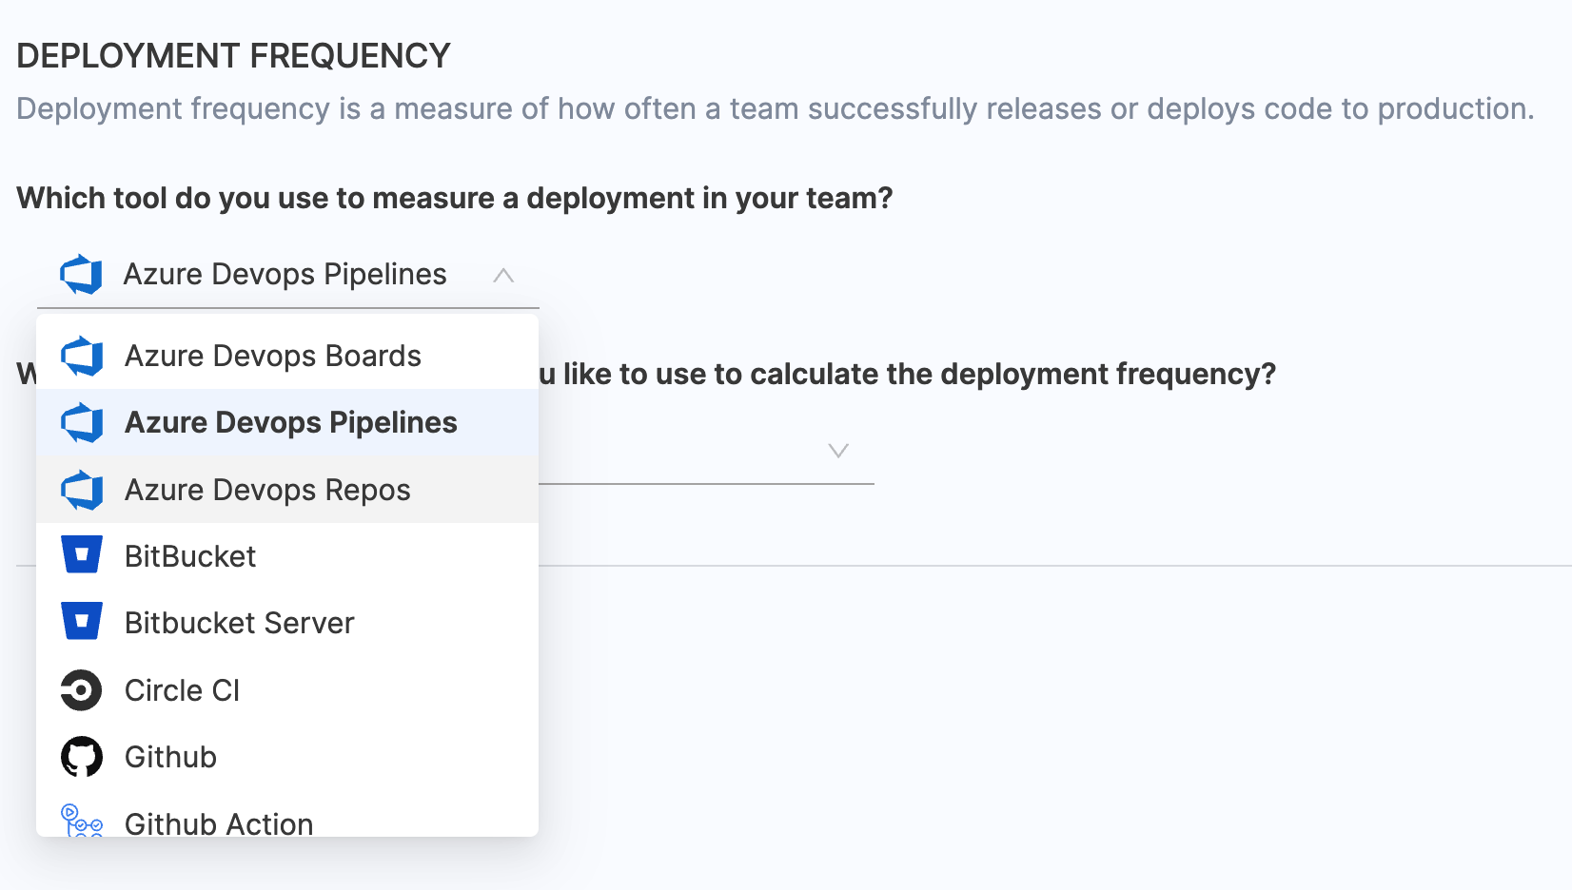Click the Bitbucket Server icon

tap(82, 622)
